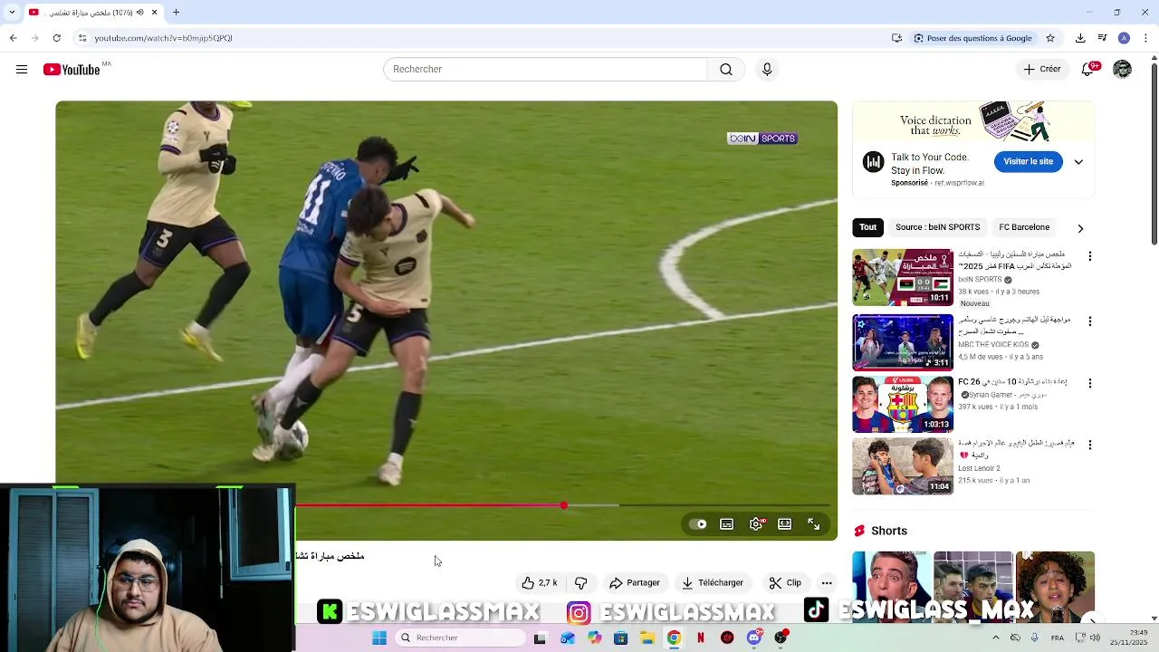Click the Partager share button
This screenshot has height=652, width=1159.
tap(635, 583)
